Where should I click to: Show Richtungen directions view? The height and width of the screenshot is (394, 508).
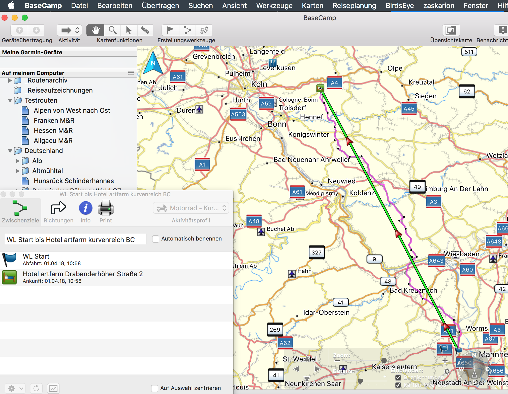58,211
